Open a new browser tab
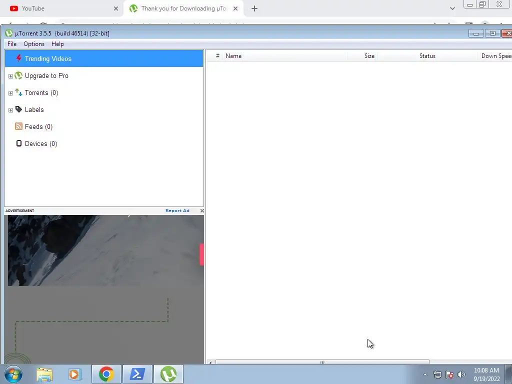Viewport: 512px width, 384px height. (254, 8)
